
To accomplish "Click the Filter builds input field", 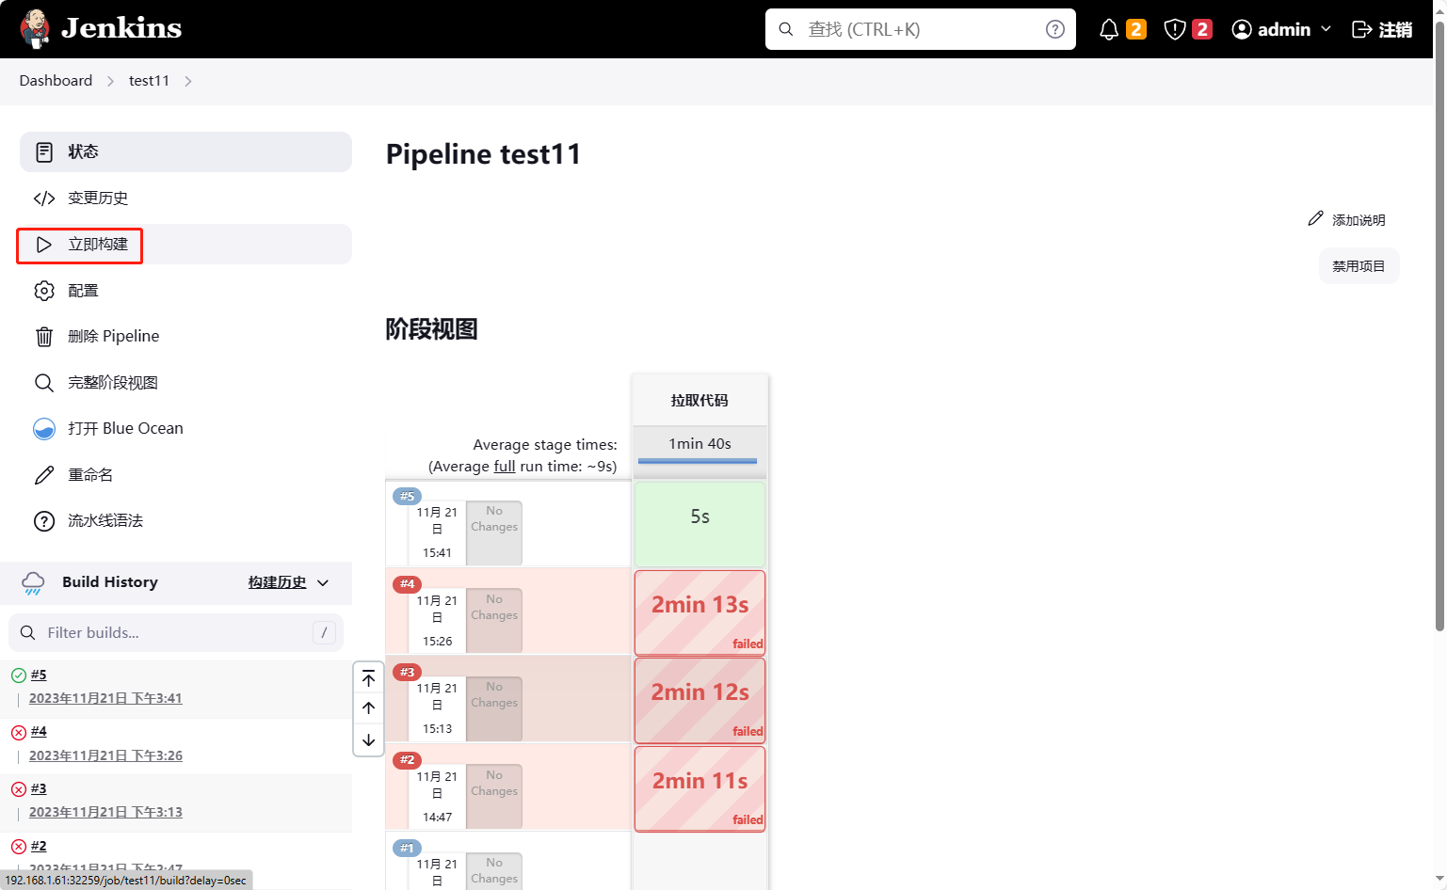I will pos(176,633).
